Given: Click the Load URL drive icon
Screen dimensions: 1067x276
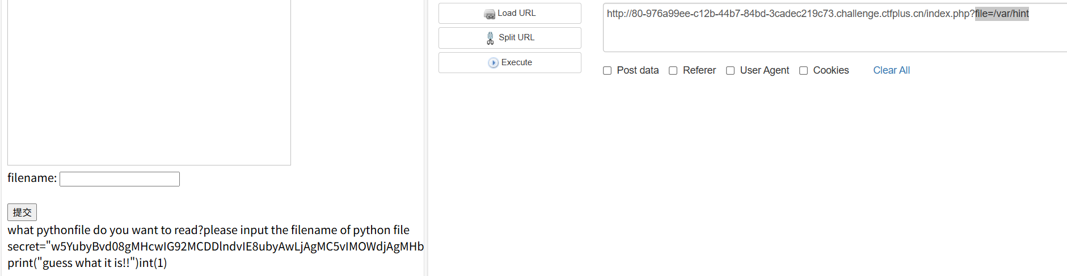Looking at the screenshot, I should [489, 14].
